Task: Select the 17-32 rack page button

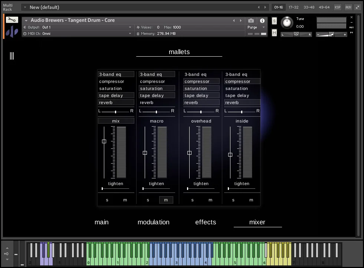Action: coord(294,7)
